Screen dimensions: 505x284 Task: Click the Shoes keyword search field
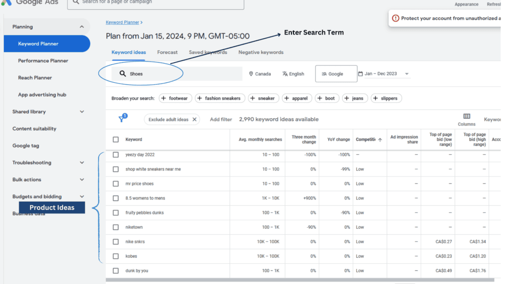[x=177, y=74]
